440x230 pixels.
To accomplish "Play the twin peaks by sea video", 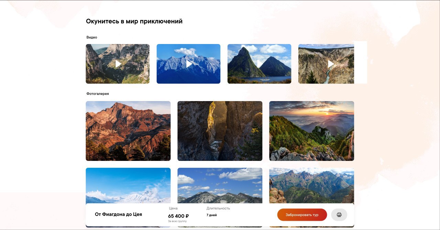I will click(259, 64).
